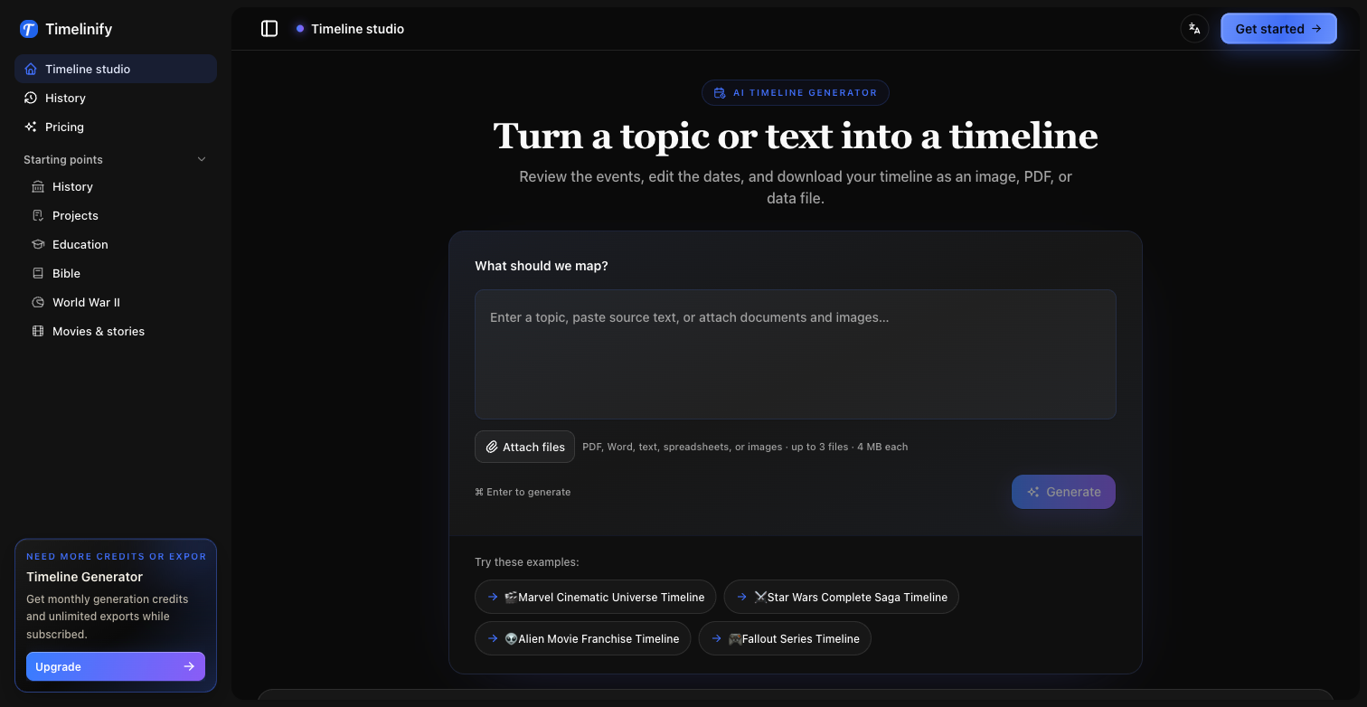Click the "What should we map?" label
Image resolution: width=1367 pixels, height=707 pixels.
tap(542, 266)
